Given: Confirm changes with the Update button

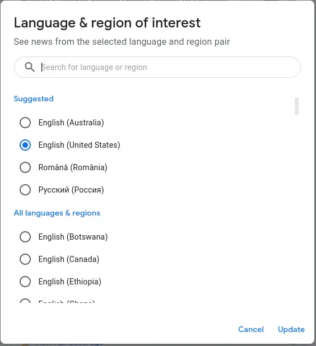Looking at the screenshot, I should point(291,329).
